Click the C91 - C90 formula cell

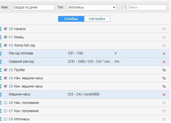(x=75, y=54)
